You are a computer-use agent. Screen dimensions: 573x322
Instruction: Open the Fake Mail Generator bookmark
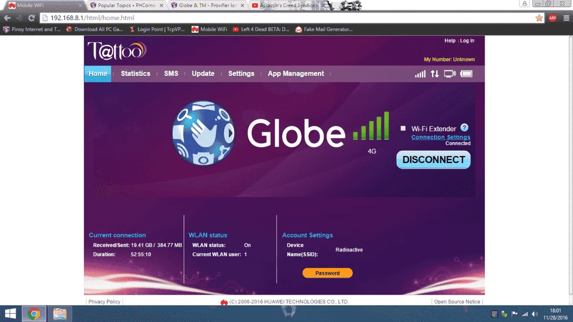point(324,29)
